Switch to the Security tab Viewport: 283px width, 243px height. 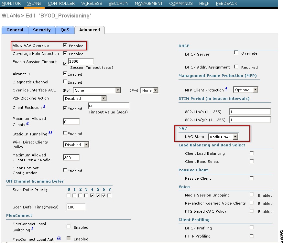tap(42, 30)
